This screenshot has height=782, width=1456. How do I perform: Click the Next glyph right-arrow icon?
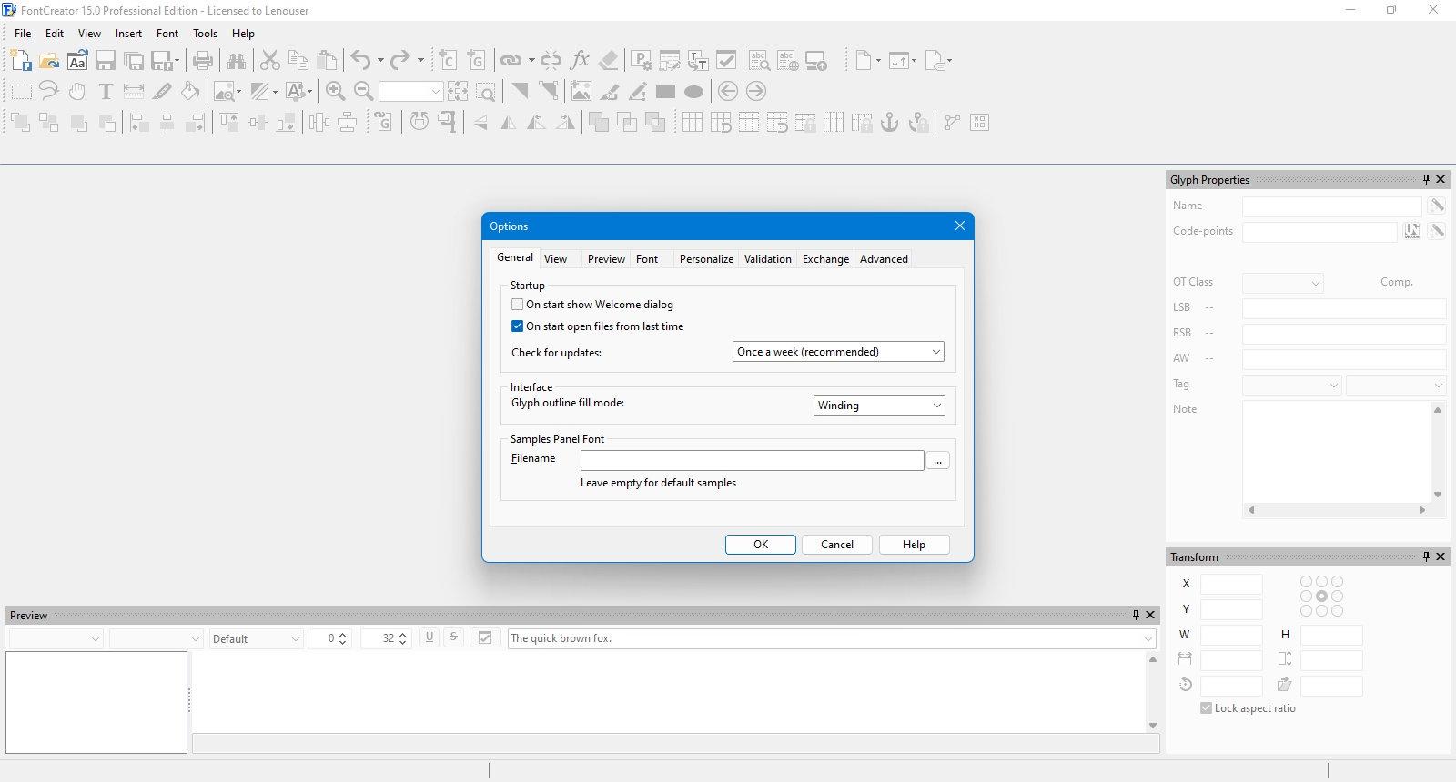point(756,91)
